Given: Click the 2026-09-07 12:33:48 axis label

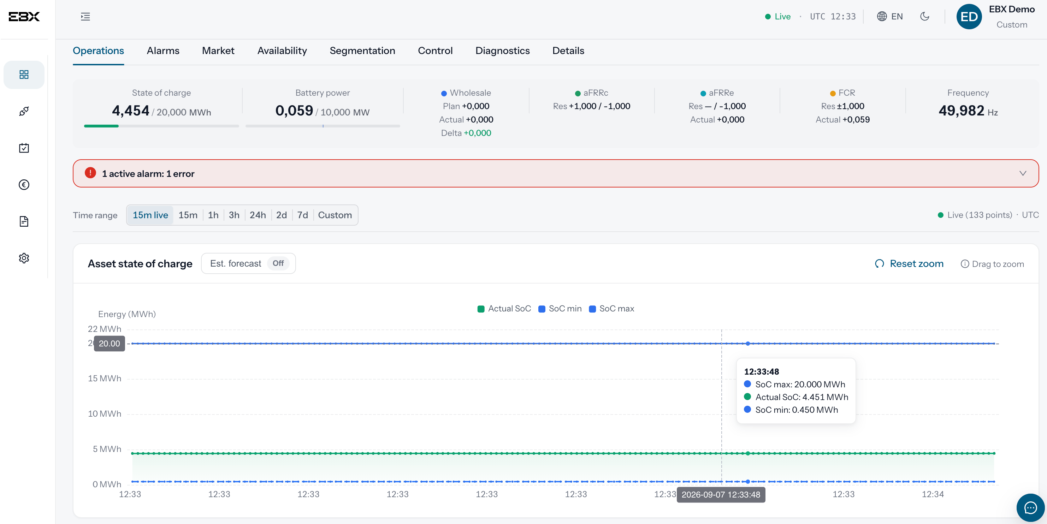Looking at the screenshot, I should click(721, 494).
